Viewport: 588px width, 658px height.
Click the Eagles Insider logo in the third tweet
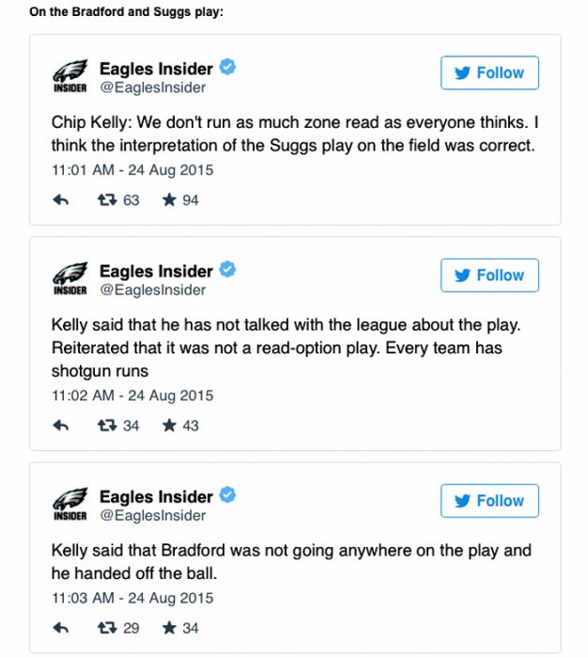click(x=69, y=505)
